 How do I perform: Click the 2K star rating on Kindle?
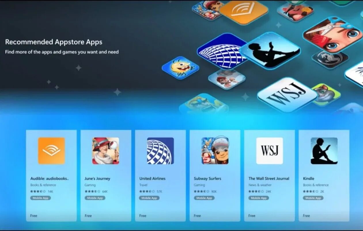point(314,191)
